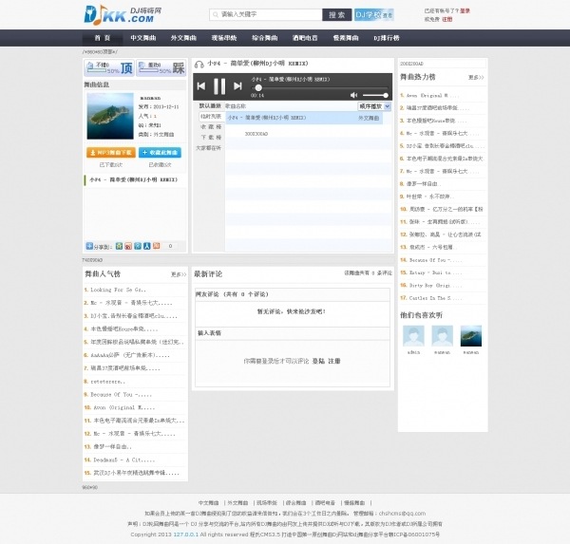Screen dimensions: 570x544
Task: Switch to the 收藏榜 playlist tab
Action: (209, 126)
